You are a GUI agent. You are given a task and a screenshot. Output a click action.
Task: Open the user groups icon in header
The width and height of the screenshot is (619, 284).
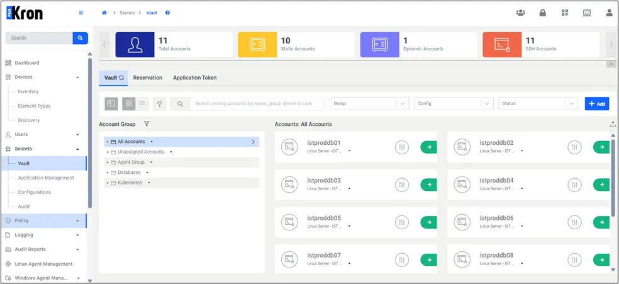coord(521,13)
